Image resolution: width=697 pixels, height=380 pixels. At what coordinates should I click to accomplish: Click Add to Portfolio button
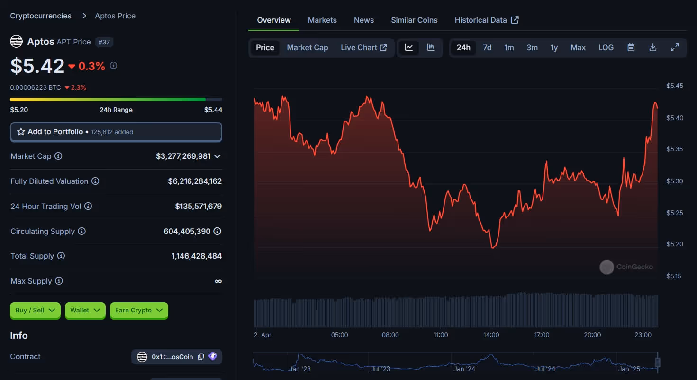[116, 132]
